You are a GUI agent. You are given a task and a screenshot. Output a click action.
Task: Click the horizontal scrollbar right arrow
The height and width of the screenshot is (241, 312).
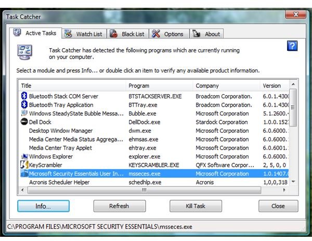[x=284, y=190]
